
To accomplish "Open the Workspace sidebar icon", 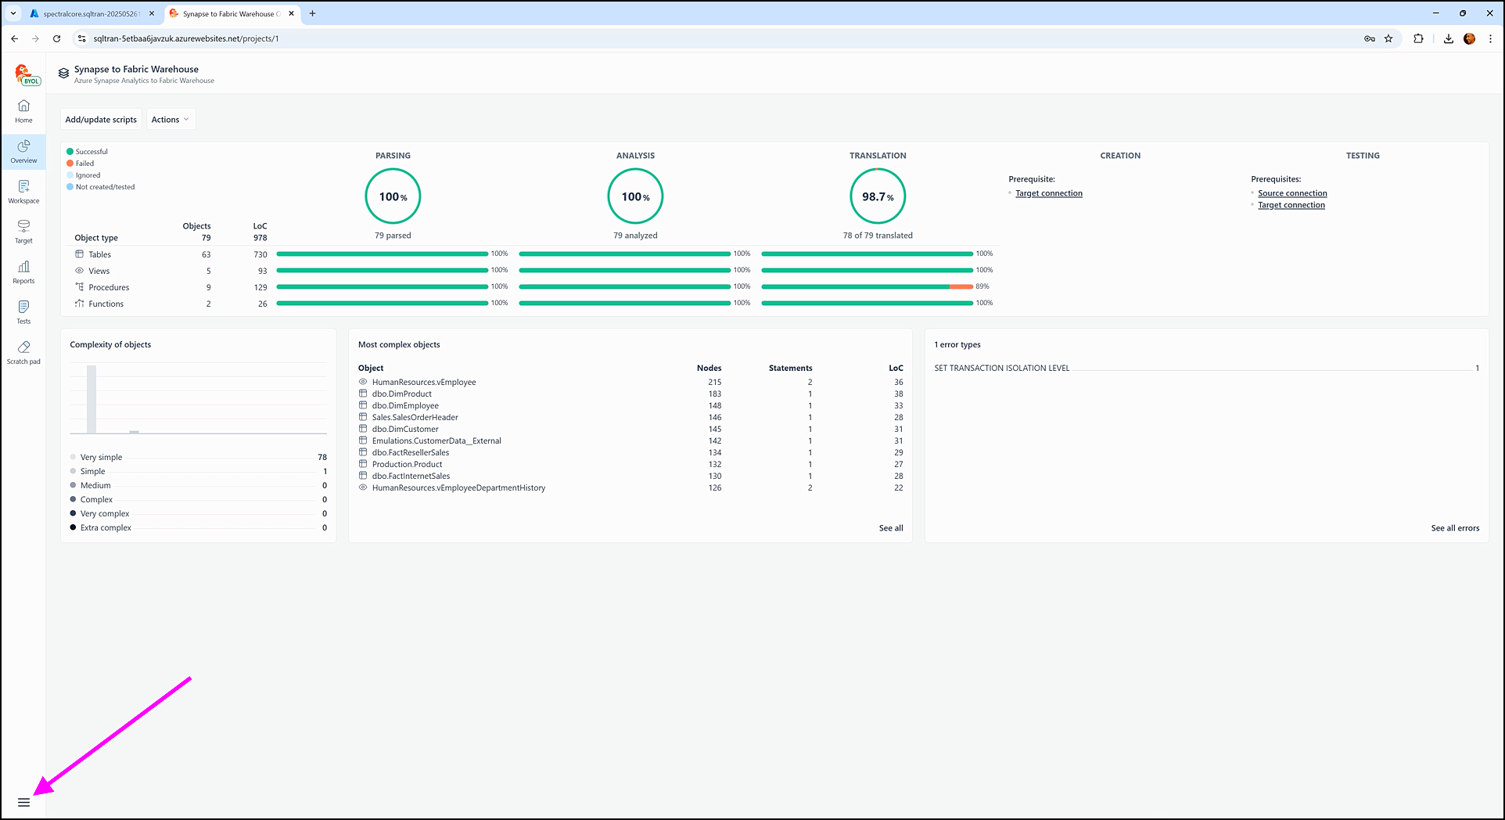I will tap(23, 187).
